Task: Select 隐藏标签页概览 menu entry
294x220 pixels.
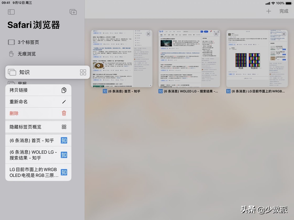Action: [38, 127]
